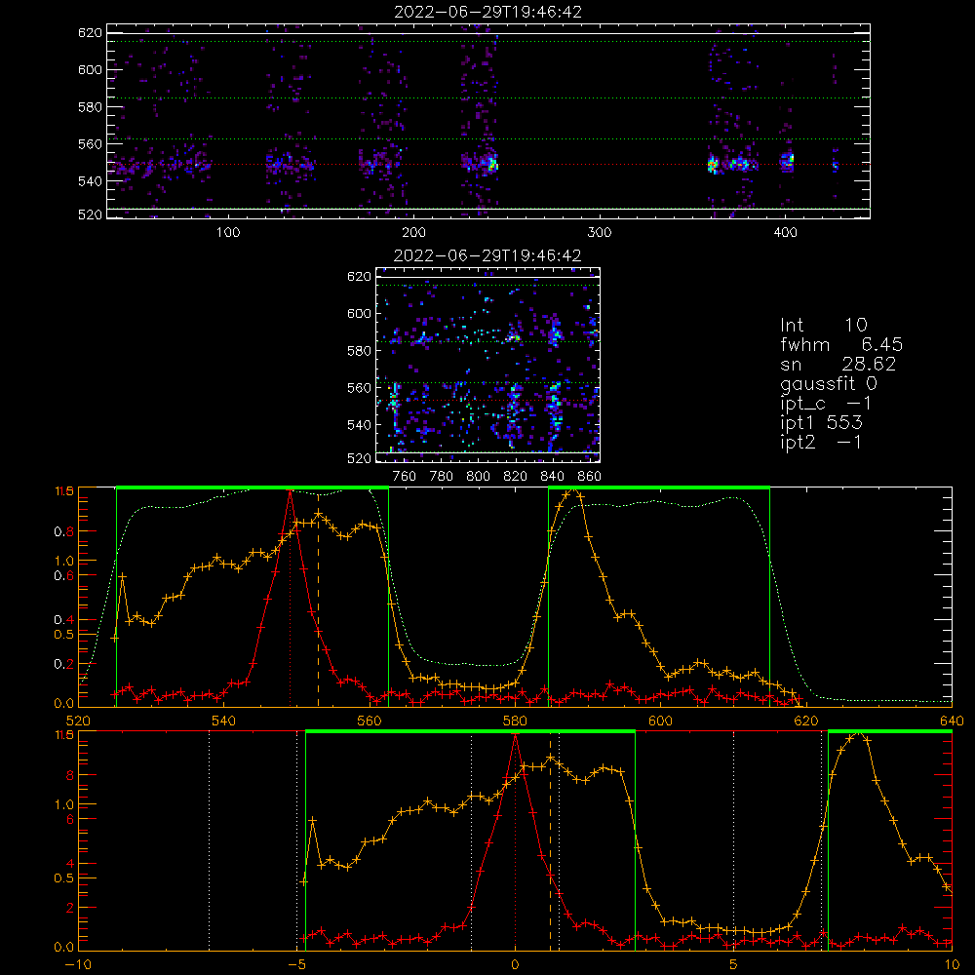Click the 800 x-axis label of middle image

(478, 477)
